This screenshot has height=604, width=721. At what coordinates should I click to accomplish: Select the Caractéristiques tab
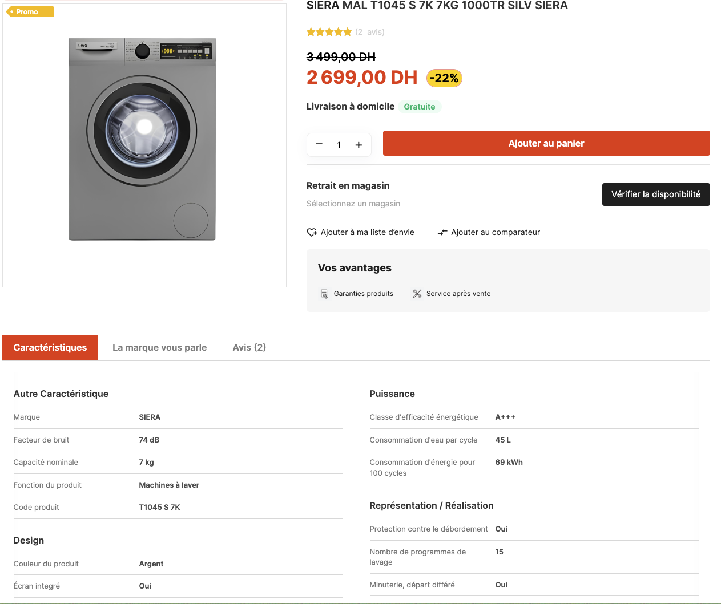50,347
